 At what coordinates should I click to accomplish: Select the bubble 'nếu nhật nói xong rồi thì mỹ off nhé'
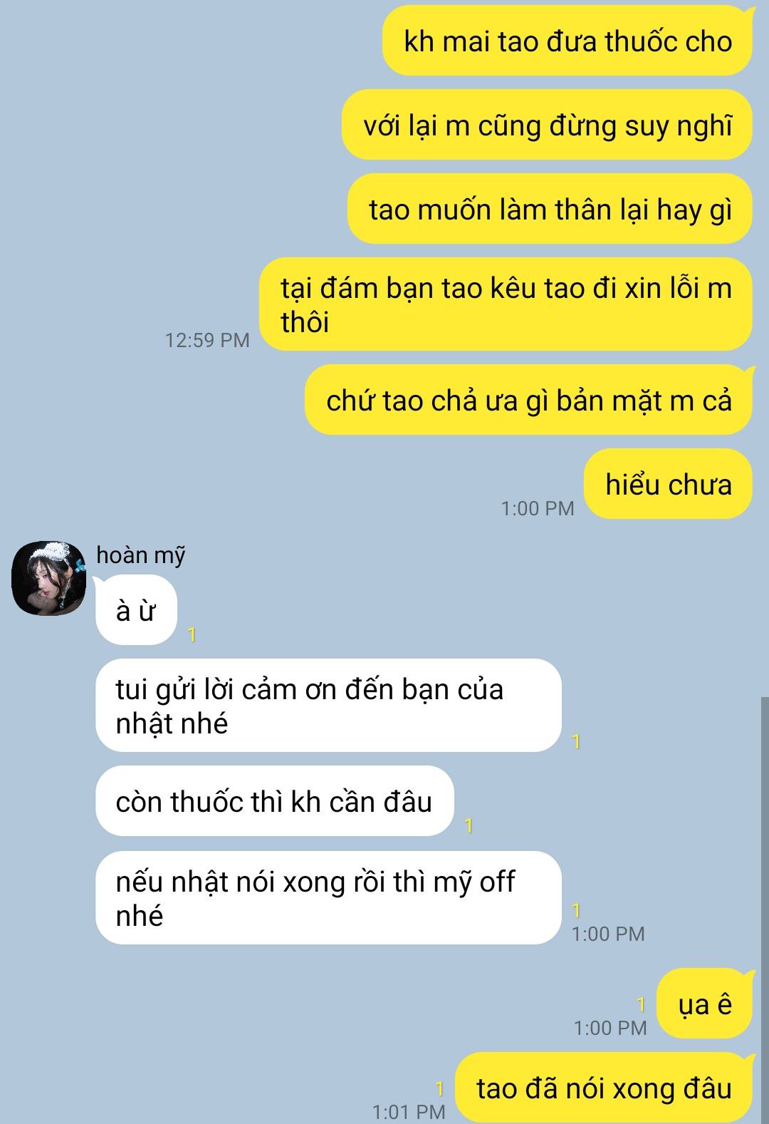tap(328, 898)
